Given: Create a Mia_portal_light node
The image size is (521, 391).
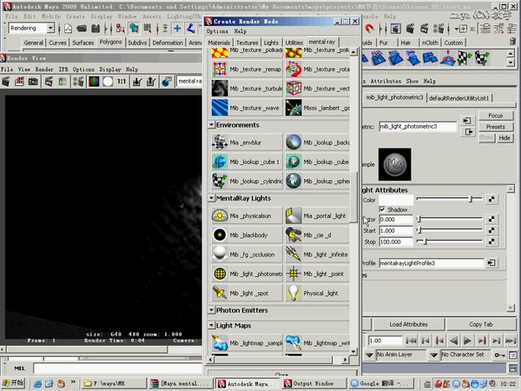Looking at the screenshot, I should 317,215.
